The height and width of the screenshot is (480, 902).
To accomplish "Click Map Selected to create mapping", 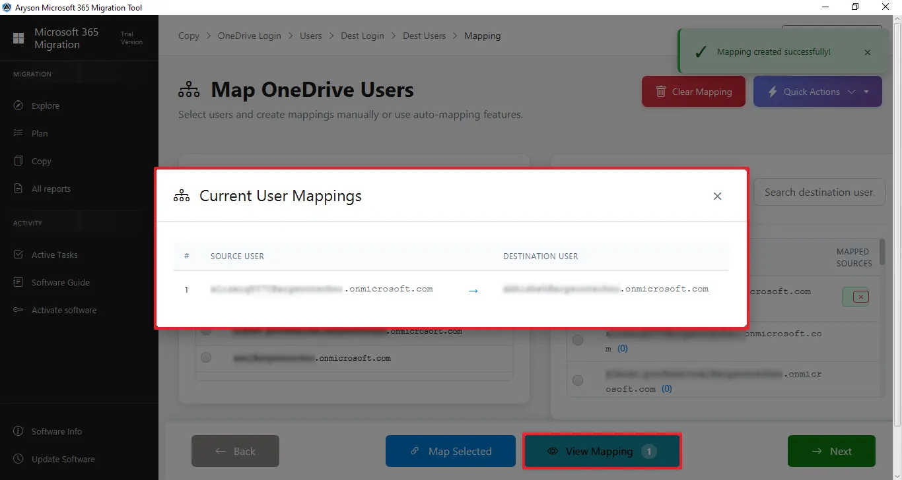I will (450, 451).
